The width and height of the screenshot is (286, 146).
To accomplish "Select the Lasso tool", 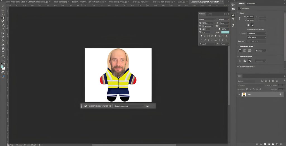I will (x=3, y=13).
